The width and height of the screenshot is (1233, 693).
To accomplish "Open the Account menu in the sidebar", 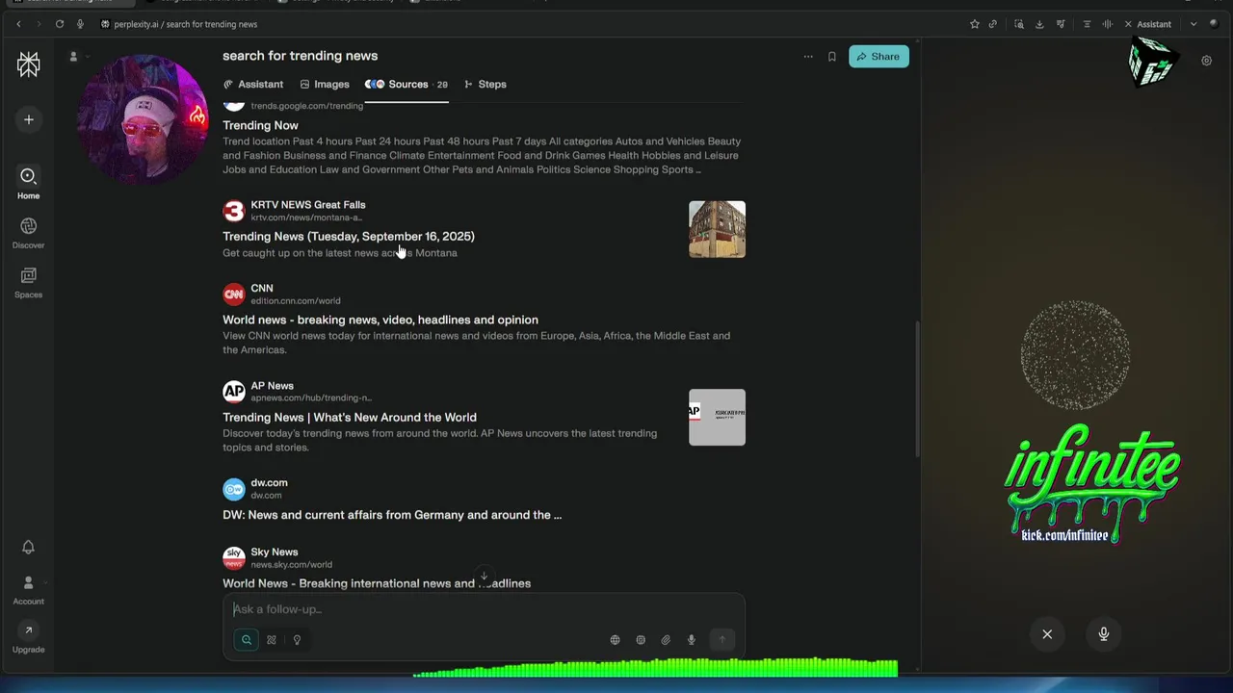I will [x=28, y=589].
